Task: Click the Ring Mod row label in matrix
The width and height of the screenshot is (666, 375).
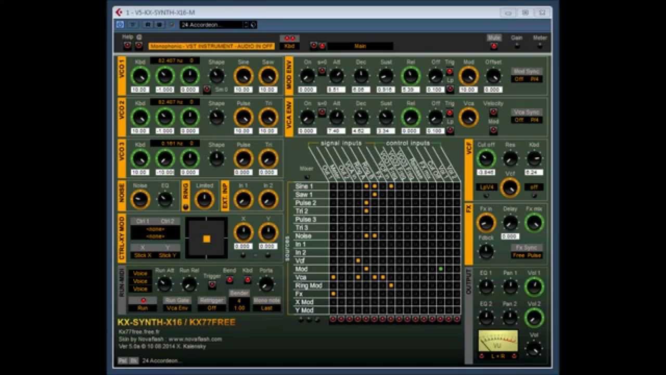Action: point(309,285)
